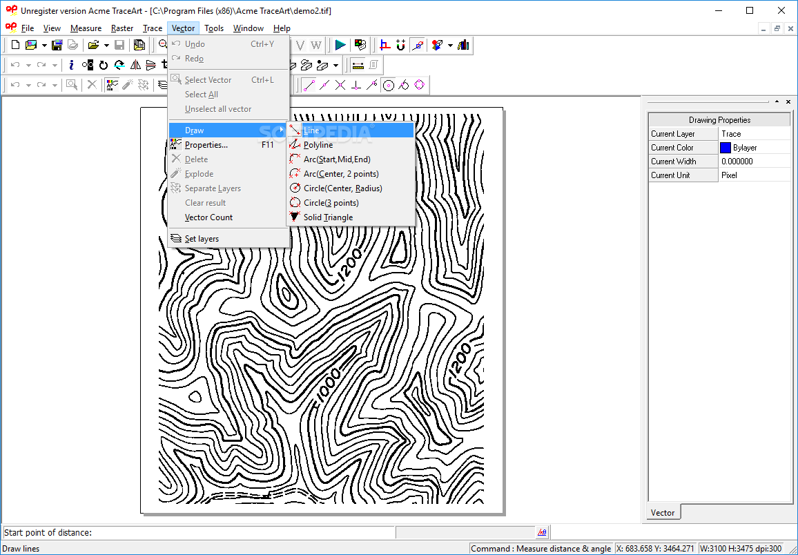Click the Open image file icon
798x555 pixels.
32,46
